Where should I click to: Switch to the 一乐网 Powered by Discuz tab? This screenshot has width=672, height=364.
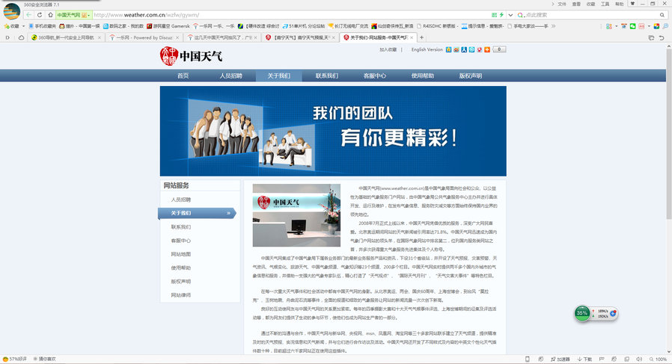coord(144,37)
